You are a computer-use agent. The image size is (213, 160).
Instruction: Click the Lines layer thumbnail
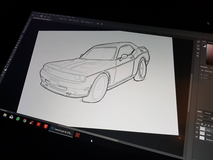(x=202, y=129)
